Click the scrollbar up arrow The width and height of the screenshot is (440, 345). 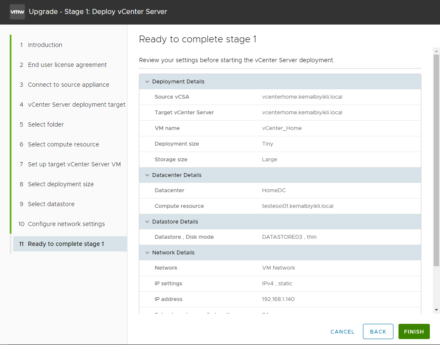436,51
